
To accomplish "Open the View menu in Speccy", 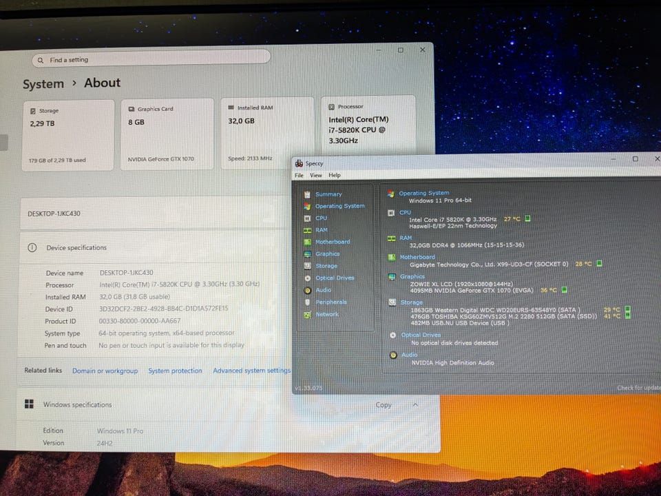I will (316, 175).
